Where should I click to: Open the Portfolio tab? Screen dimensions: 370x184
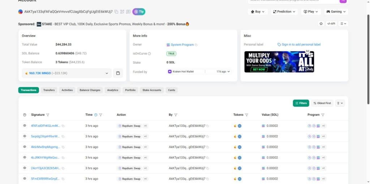point(130,90)
